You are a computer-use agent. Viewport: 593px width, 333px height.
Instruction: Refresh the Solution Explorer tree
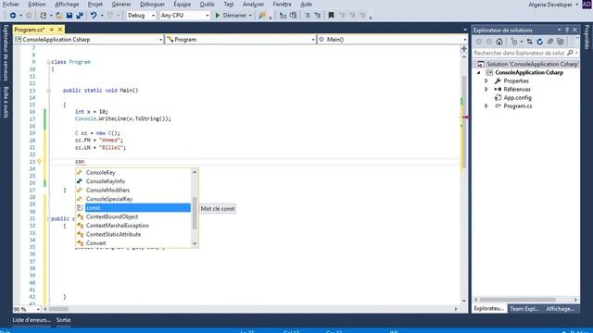point(539,42)
